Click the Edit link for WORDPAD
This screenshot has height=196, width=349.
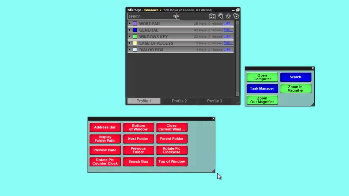(228, 23)
